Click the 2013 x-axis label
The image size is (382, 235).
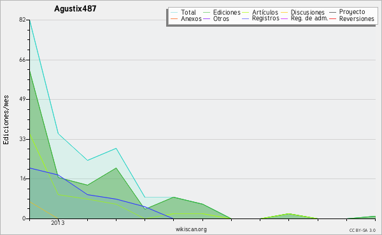click(58, 223)
